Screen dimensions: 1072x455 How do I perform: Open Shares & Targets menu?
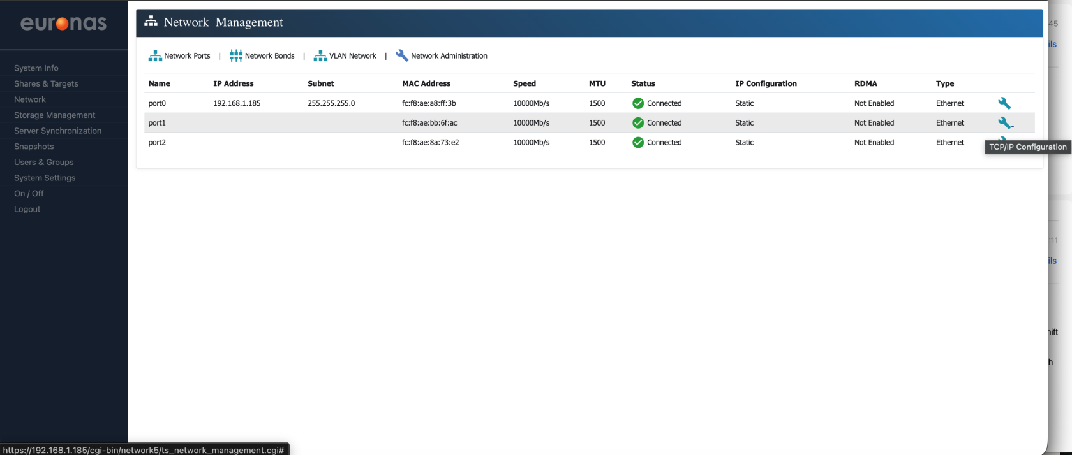(x=46, y=83)
